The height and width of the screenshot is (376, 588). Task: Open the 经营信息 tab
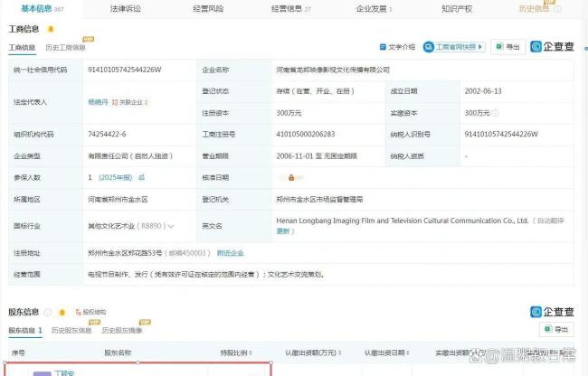(291, 9)
